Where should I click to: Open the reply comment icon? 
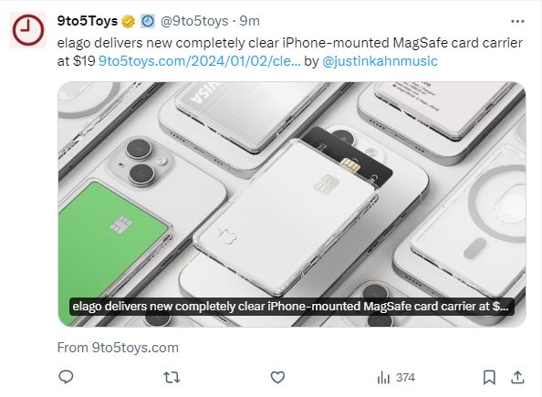point(66,377)
